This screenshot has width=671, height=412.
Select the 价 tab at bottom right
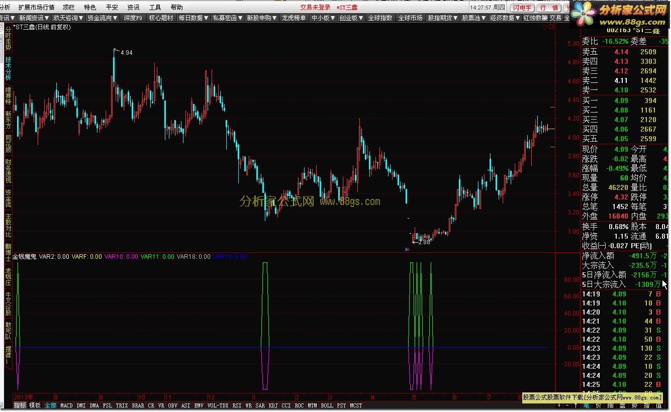point(598,405)
